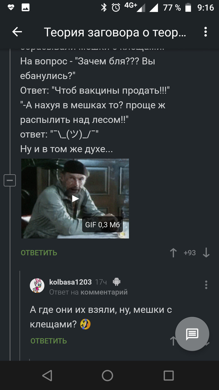Downvote the comment rated +93
The width and height of the screenshot is (219, 390).
(206, 253)
